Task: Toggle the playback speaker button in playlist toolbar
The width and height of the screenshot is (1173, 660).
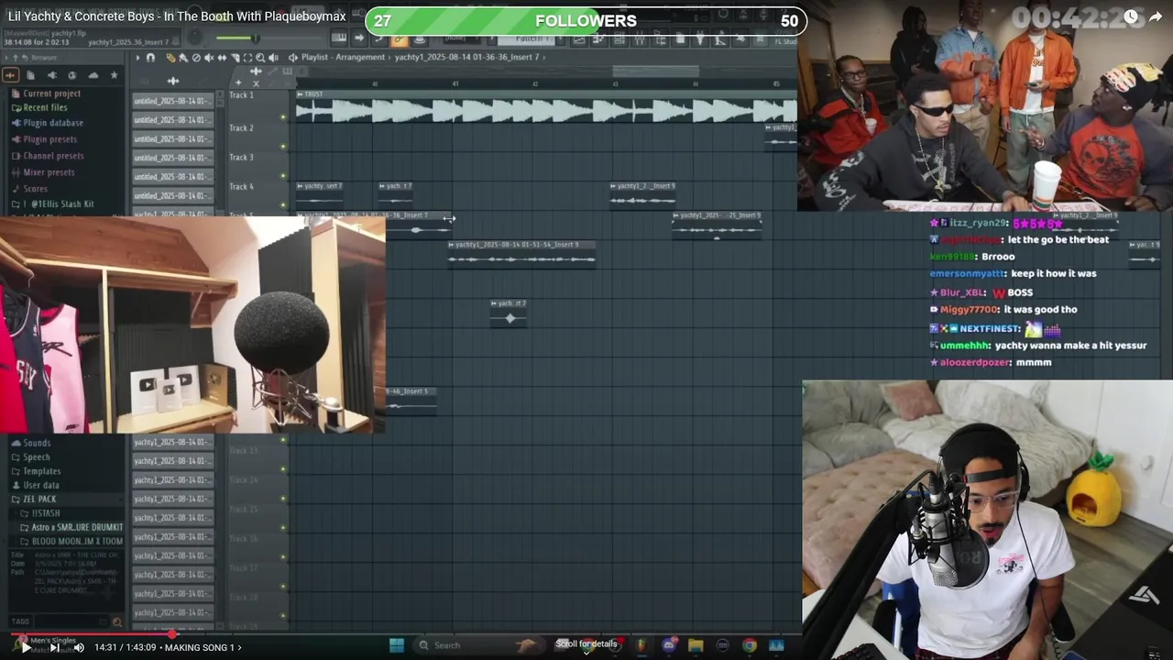Action: tap(273, 58)
